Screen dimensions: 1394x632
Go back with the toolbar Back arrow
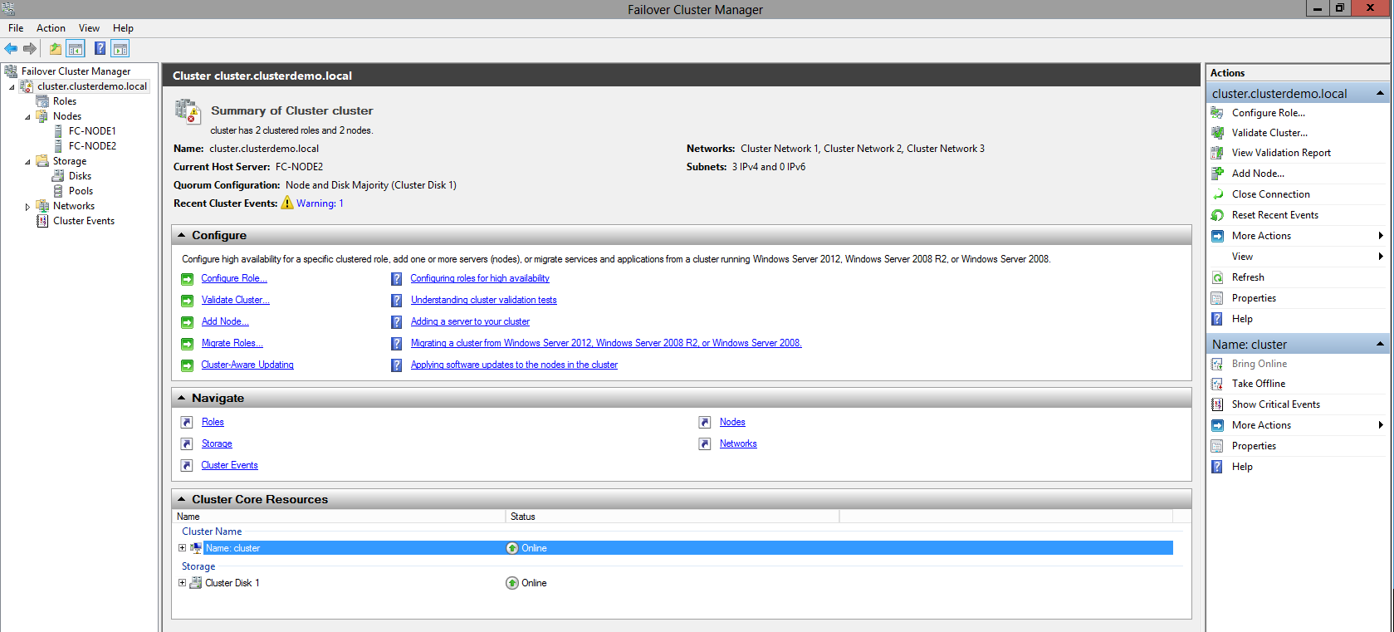11,48
